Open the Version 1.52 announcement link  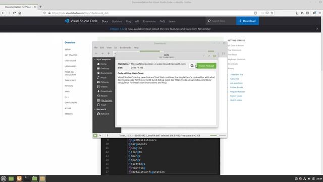(x=117, y=29)
